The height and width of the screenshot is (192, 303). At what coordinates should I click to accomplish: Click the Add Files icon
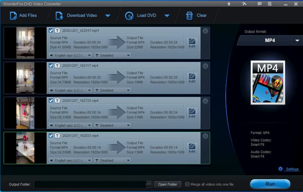13,15
